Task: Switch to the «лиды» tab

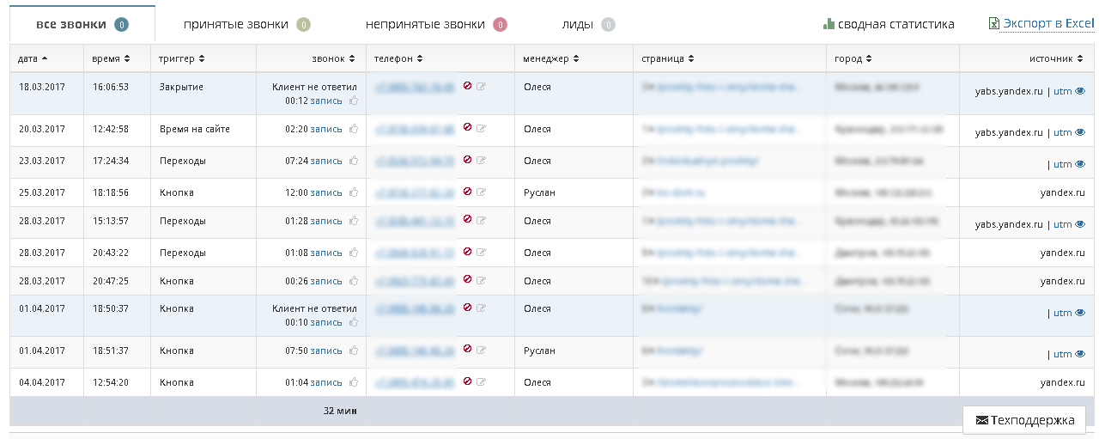Action: [x=588, y=24]
